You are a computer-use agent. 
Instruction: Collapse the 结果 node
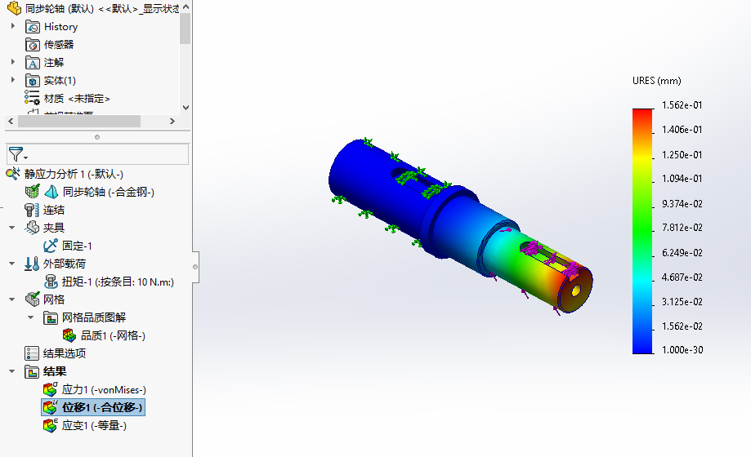12,370
